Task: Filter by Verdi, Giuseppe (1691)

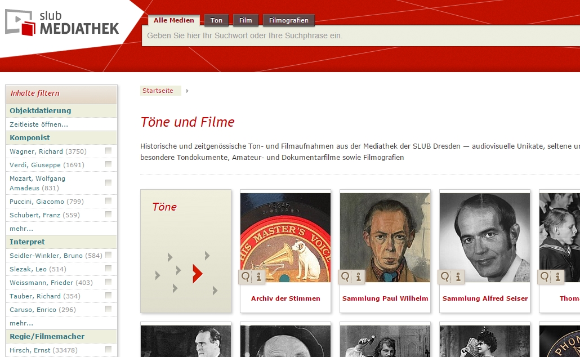Action: (47, 165)
